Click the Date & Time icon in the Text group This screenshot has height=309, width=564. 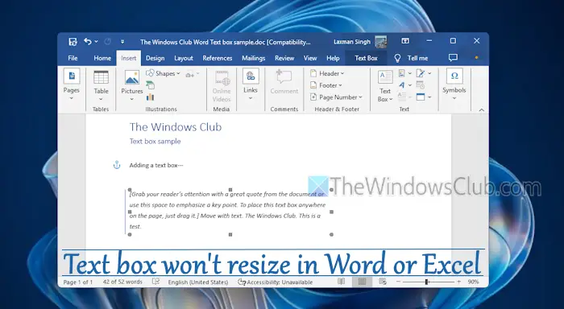coord(420,85)
